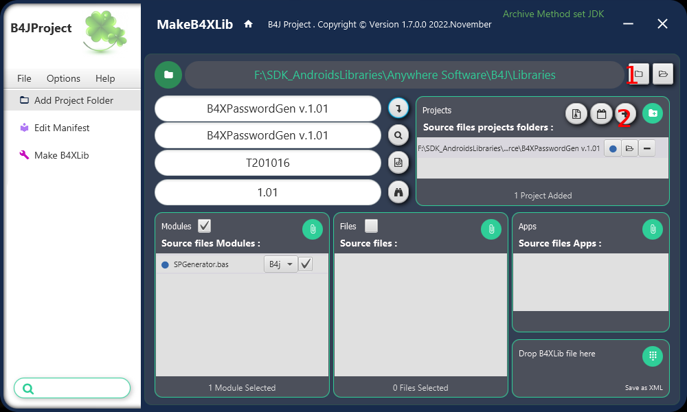This screenshot has width=687, height=412.
Task: Click the binoculars round button beside 1.01
Action: coord(398,192)
